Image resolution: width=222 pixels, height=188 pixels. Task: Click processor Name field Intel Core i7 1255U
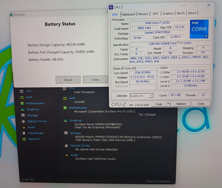point(157,23)
